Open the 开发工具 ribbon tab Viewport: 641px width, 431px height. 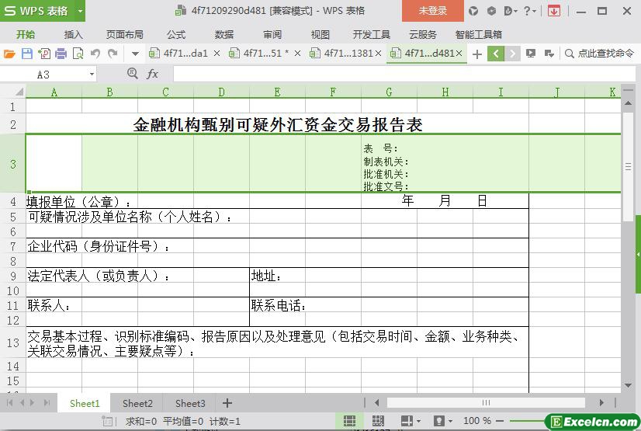(371, 34)
